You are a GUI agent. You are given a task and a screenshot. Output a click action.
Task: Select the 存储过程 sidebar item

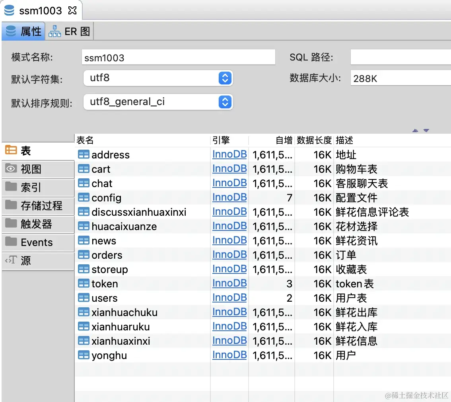pyautogui.click(x=38, y=206)
